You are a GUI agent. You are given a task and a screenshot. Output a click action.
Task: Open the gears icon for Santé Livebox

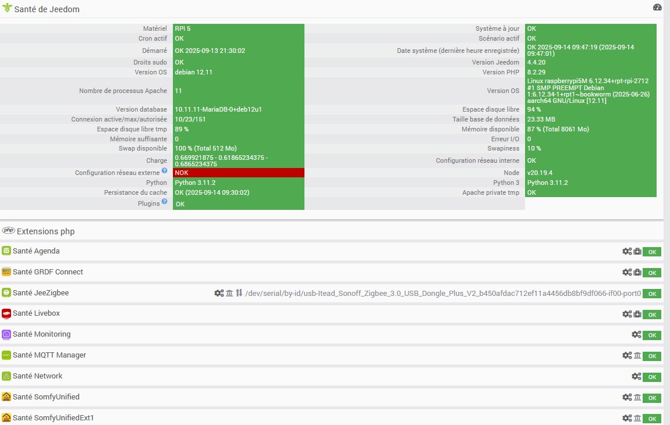click(x=627, y=314)
